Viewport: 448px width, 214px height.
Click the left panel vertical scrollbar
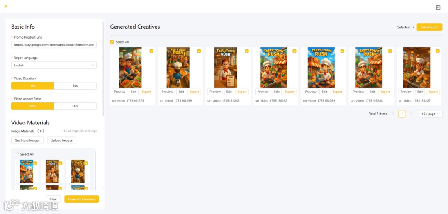103,68
